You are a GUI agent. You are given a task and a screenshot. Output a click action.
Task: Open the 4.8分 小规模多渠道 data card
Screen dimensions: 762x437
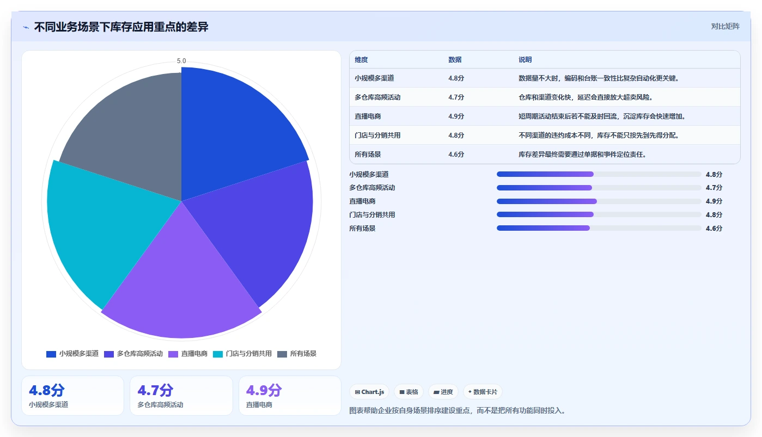pyautogui.click(x=72, y=396)
